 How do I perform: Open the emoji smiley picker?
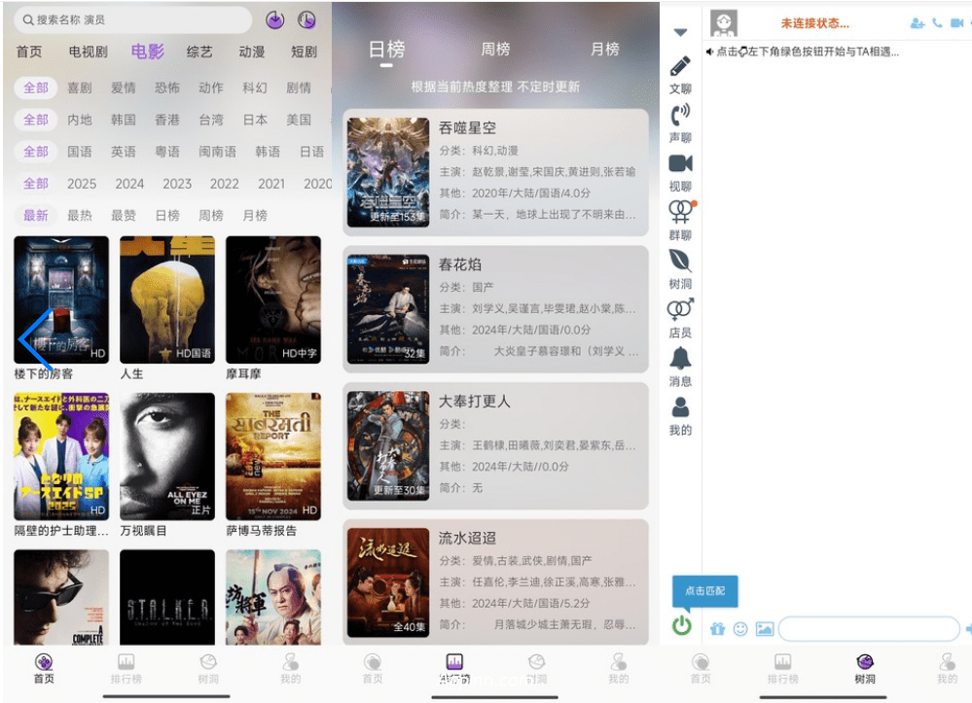point(740,629)
